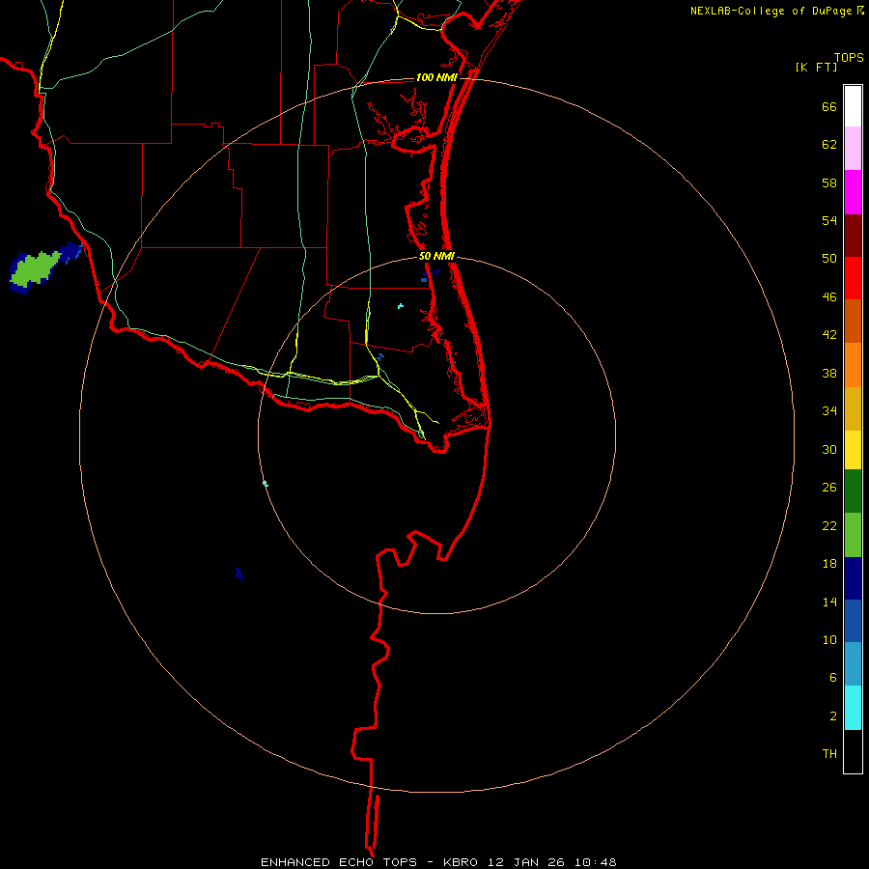Click the 'KBRO' station identifier
Screen dimensions: 869x869
point(463,862)
